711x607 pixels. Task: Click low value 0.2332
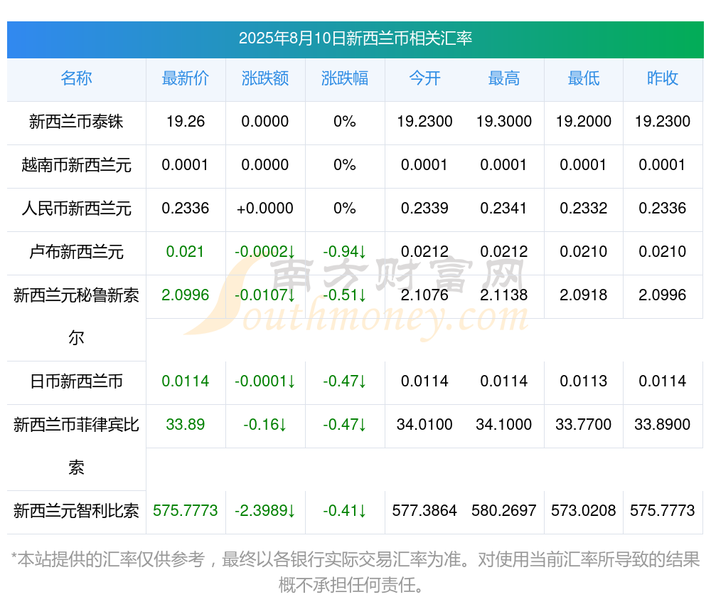point(584,209)
